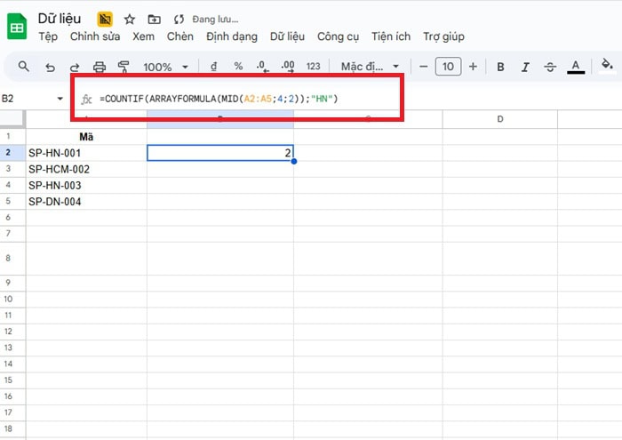The image size is (622, 440).
Task: Open the Định dạng menu
Action: click(231, 36)
